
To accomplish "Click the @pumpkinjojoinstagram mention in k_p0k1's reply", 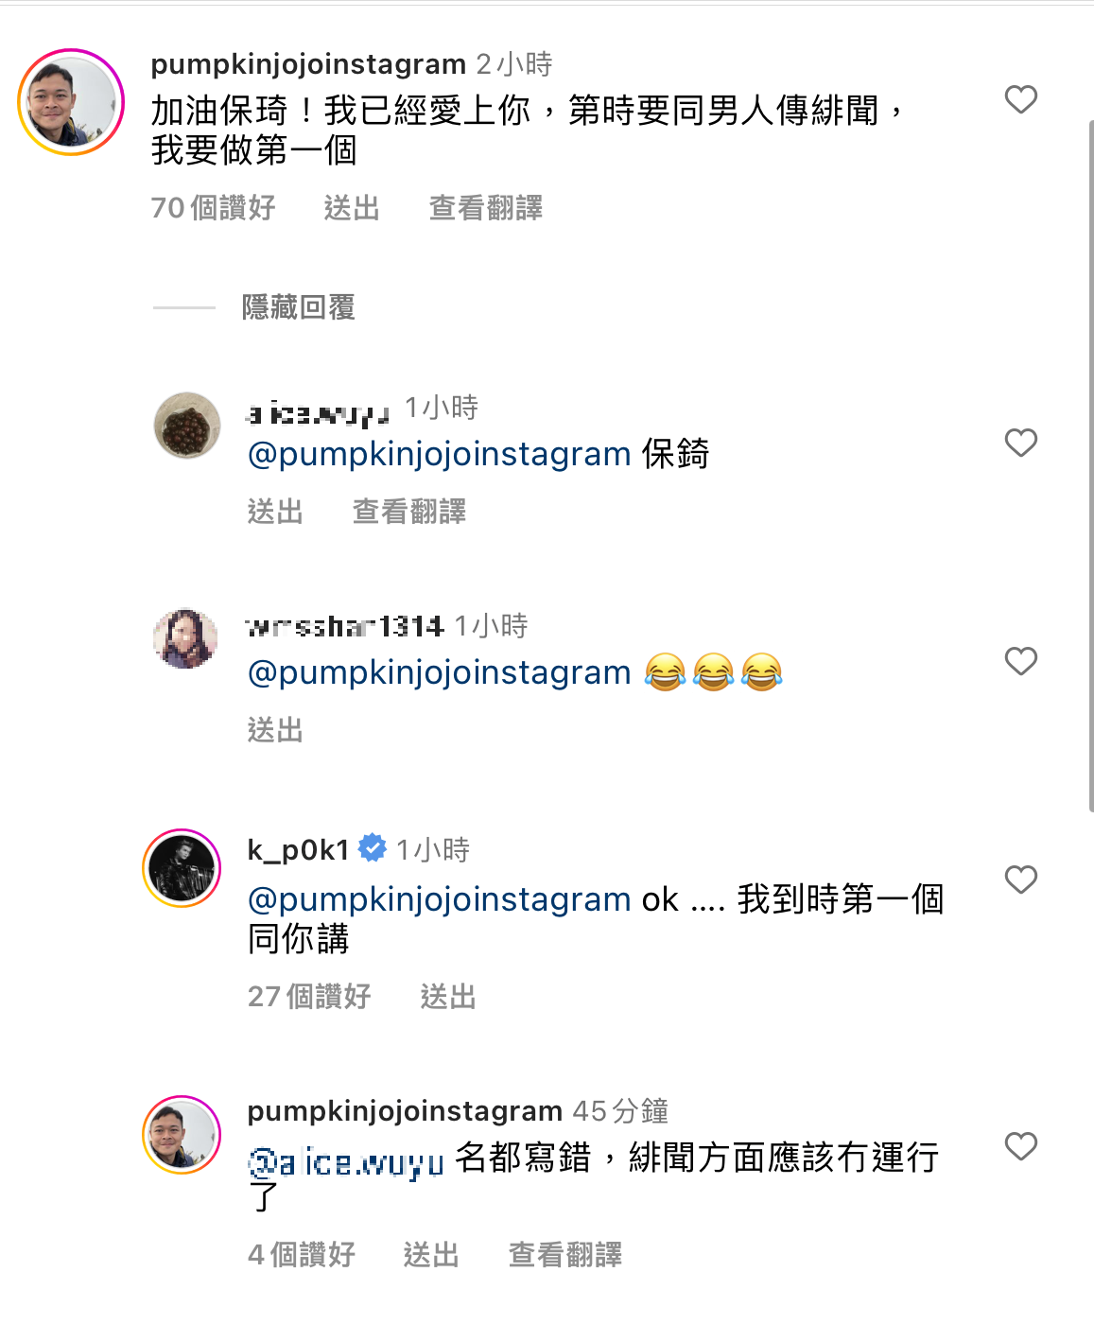I will pos(439,899).
